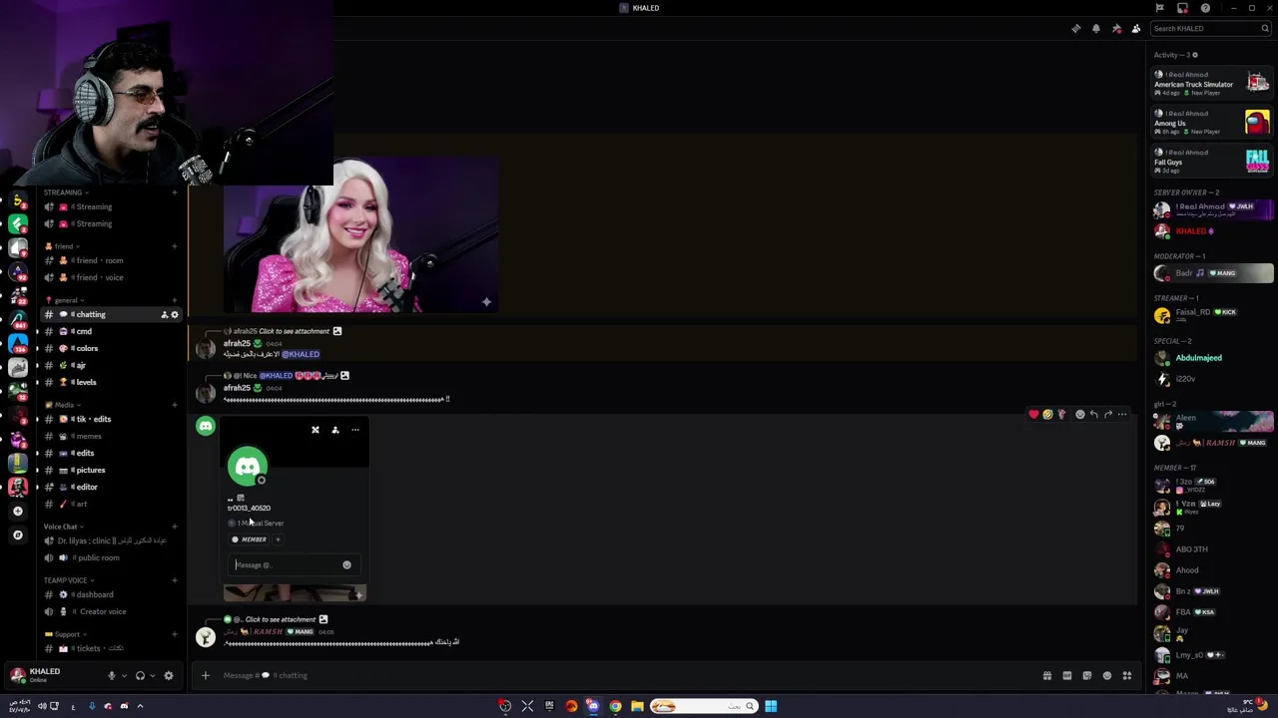Viewport: 1278px width, 718px height.
Task: Add heart reaction on hovered message
Action: coord(1033,414)
